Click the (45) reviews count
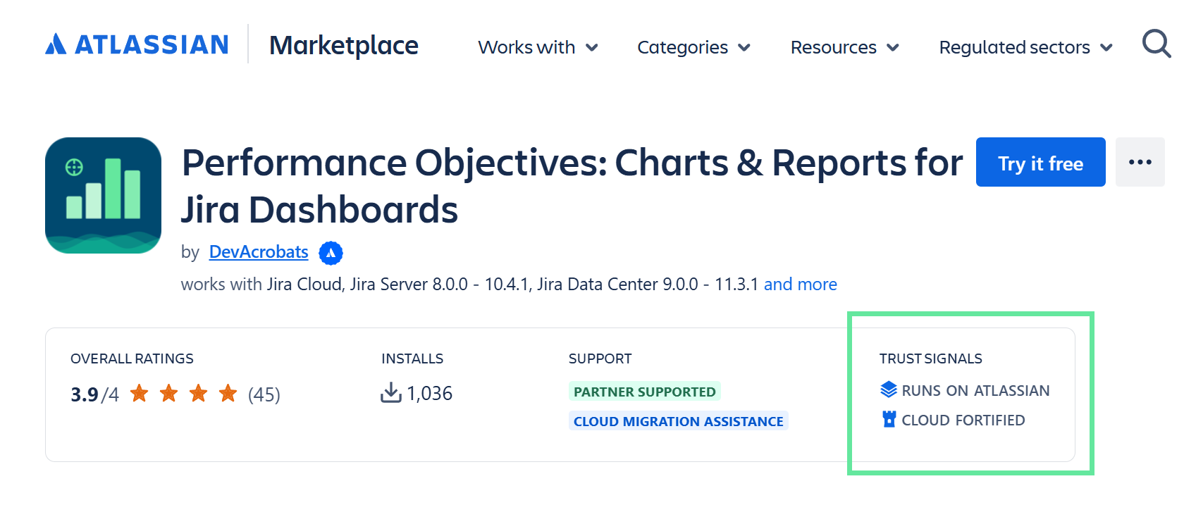Image resolution: width=1184 pixels, height=505 pixels. pos(264,394)
